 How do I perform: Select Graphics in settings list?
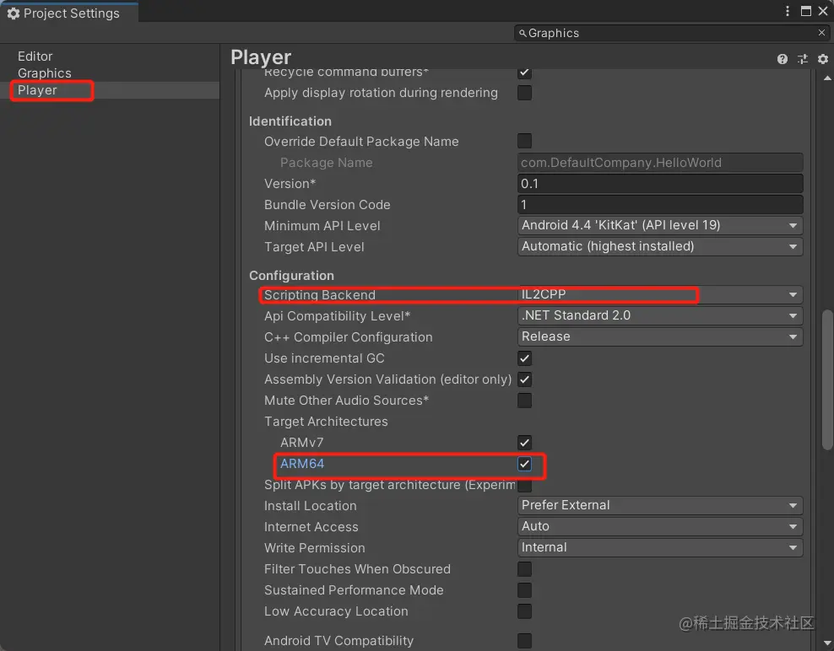pos(45,73)
